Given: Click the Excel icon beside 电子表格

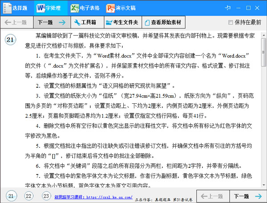Looking at the screenshot, I should pyautogui.click(x=75, y=8).
